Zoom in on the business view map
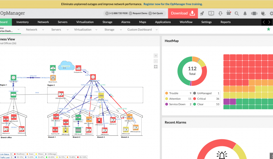This screenshot has height=159, width=273. (x=155, y=55)
